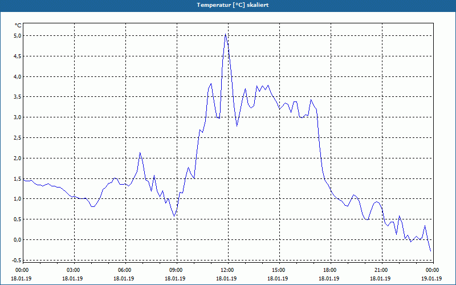Click the curve's final point at -0,3
Image resolution: width=456 pixels, height=285 pixels.
431,251
